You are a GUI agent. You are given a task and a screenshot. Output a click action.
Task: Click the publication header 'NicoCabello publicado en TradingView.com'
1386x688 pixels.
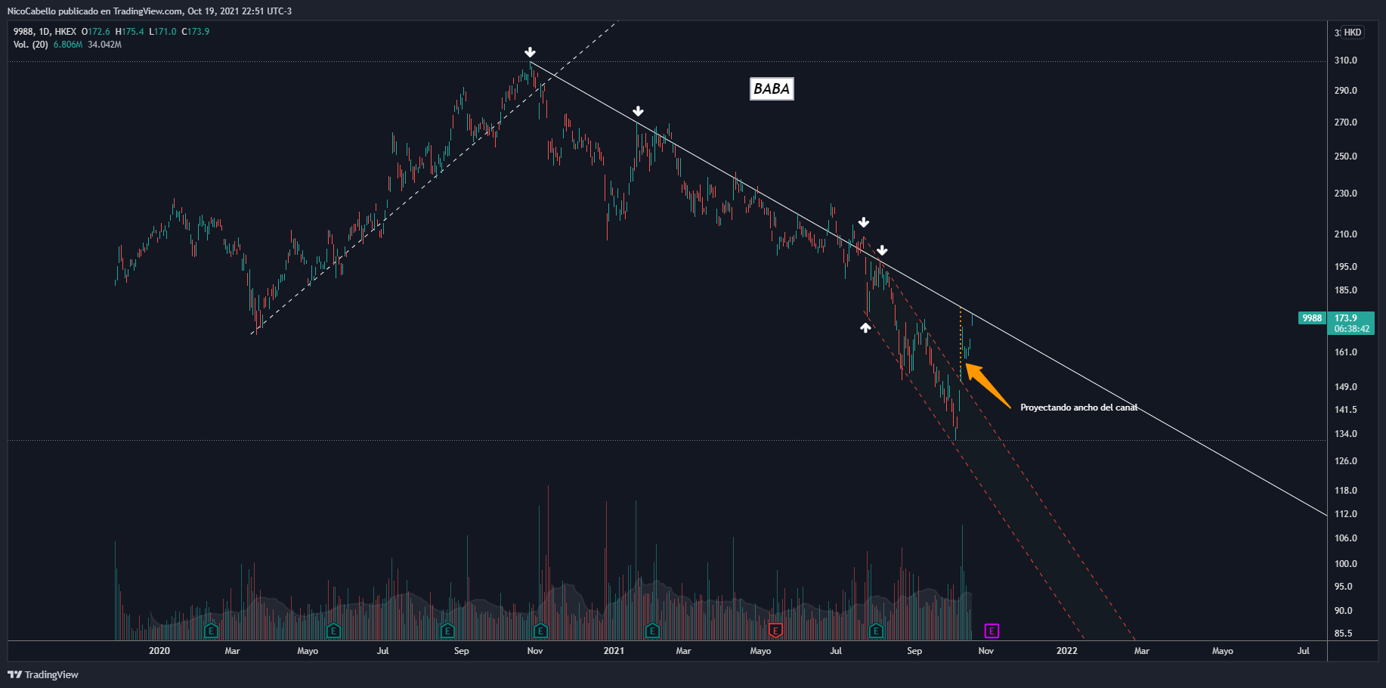[94, 11]
